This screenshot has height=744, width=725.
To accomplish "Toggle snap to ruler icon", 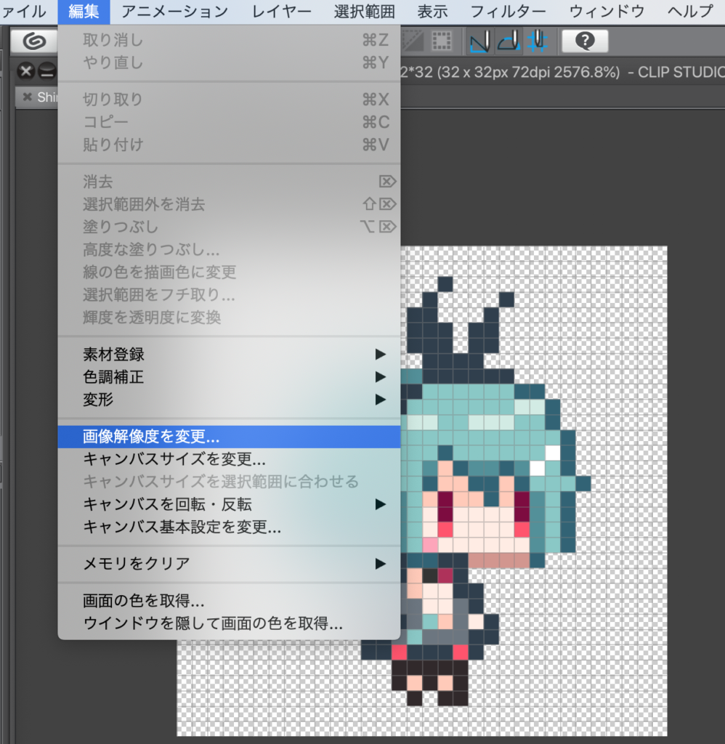I will [481, 41].
